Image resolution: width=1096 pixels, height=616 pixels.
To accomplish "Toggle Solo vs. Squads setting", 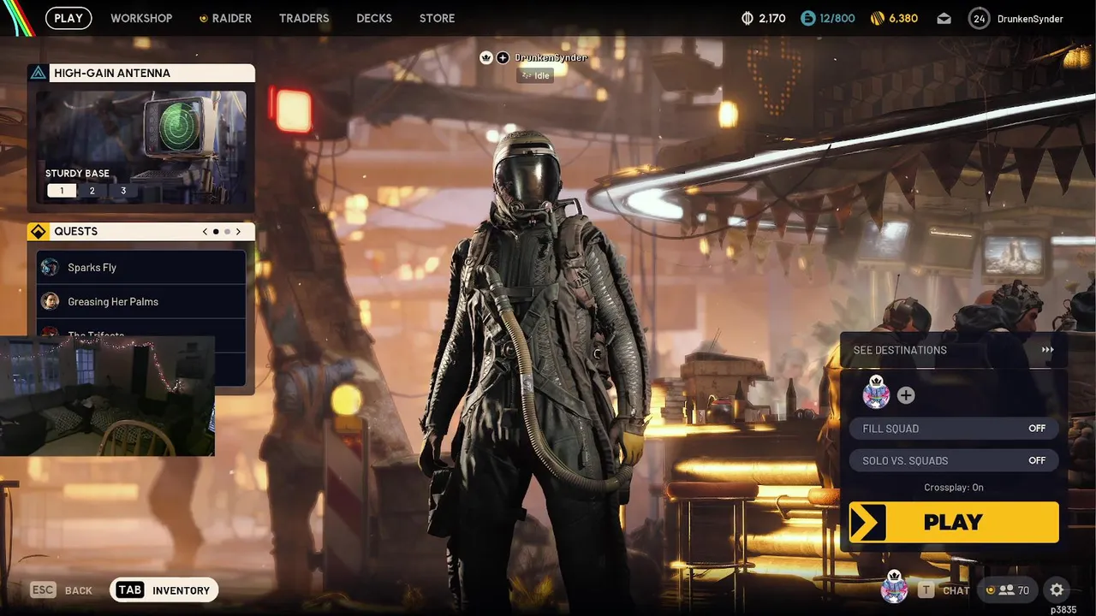I will 954,460.
